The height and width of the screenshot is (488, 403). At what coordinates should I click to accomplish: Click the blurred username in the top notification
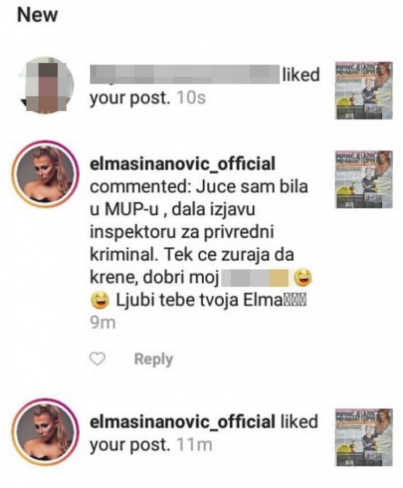coord(184,74)
